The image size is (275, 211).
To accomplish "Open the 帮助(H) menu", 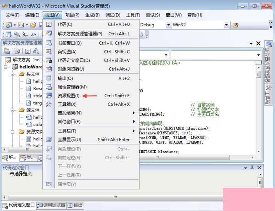I will 195,15.
